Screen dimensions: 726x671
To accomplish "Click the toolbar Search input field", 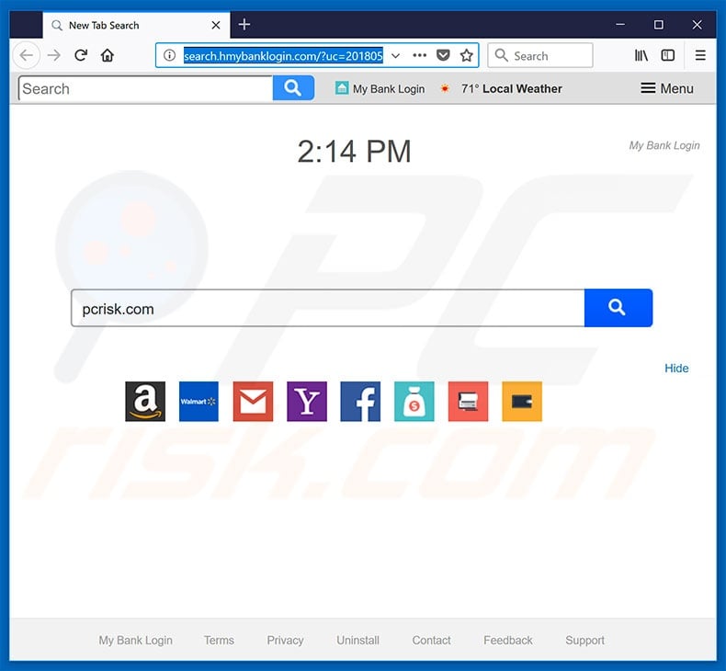I will click(146, 88).
